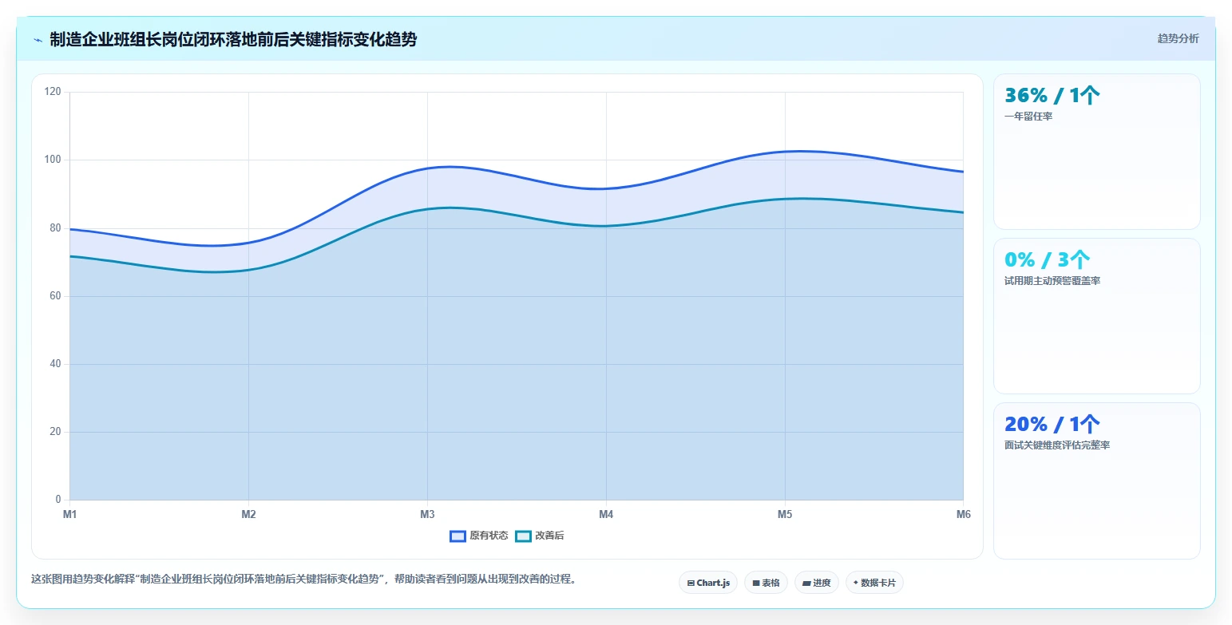Open the 一年留任率 card
This screenshot has width=1232, height=625.
(1096, 152)
